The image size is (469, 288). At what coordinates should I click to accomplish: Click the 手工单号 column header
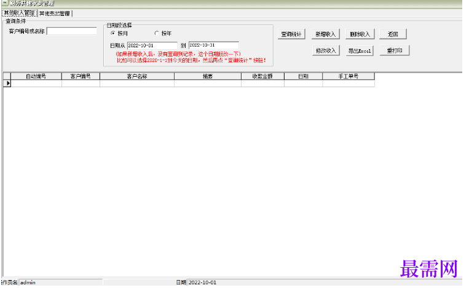coord(349,76)
